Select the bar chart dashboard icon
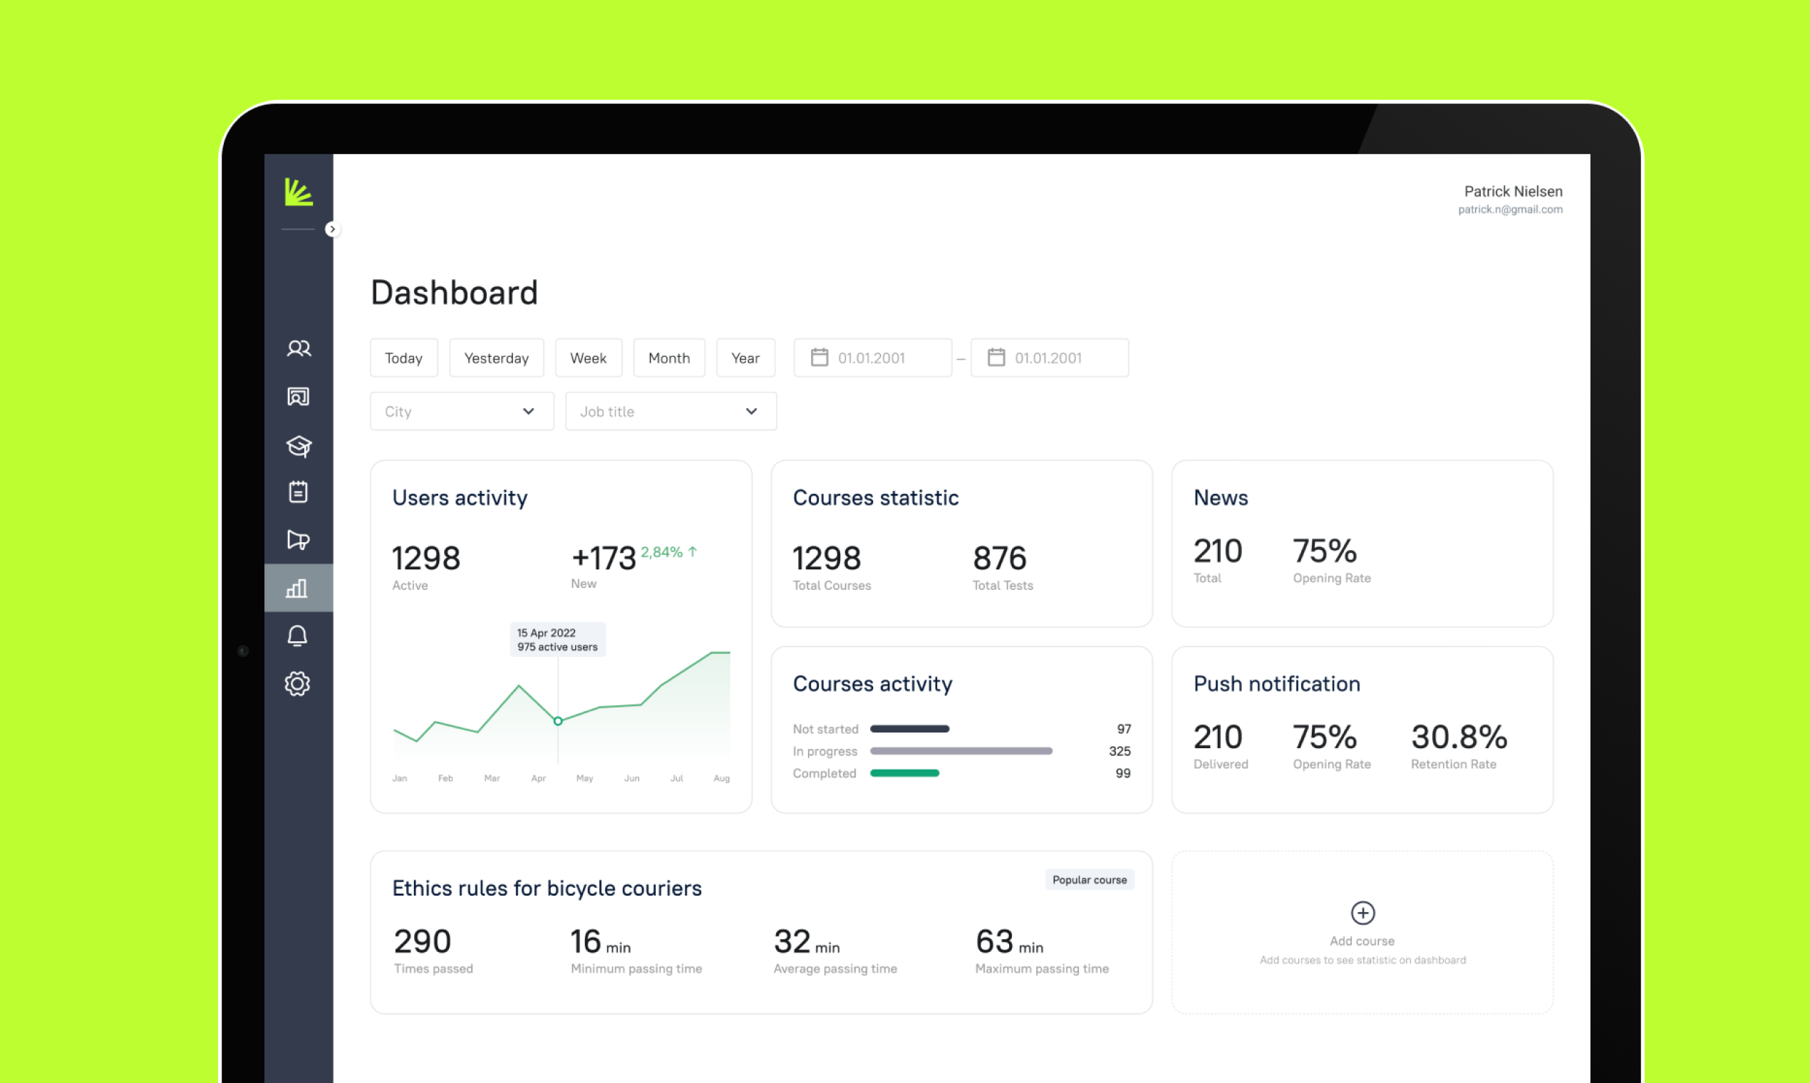The height and width of the screenshot is (1083, 1810). point(297,589)
